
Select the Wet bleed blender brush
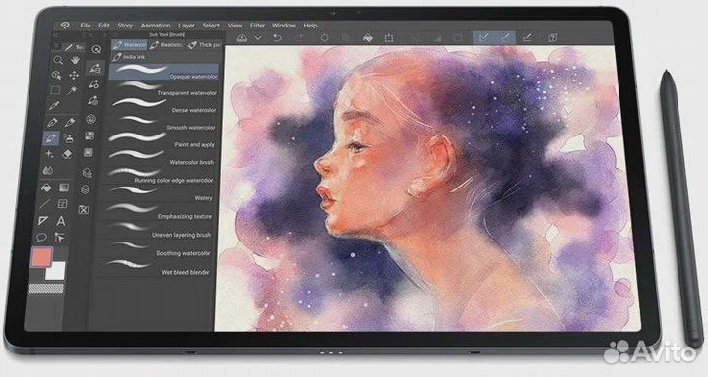pyautogui.click(x=152, y=268)
